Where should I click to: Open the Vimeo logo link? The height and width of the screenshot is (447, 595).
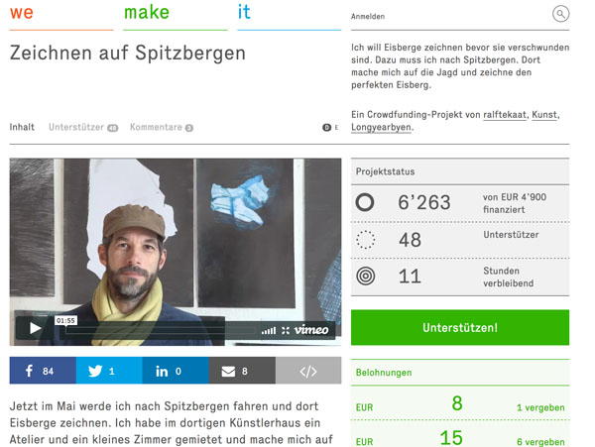click(311, 330)
